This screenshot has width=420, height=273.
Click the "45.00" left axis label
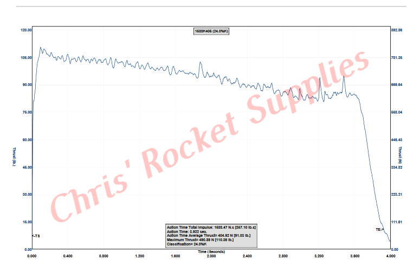point(27,167)
